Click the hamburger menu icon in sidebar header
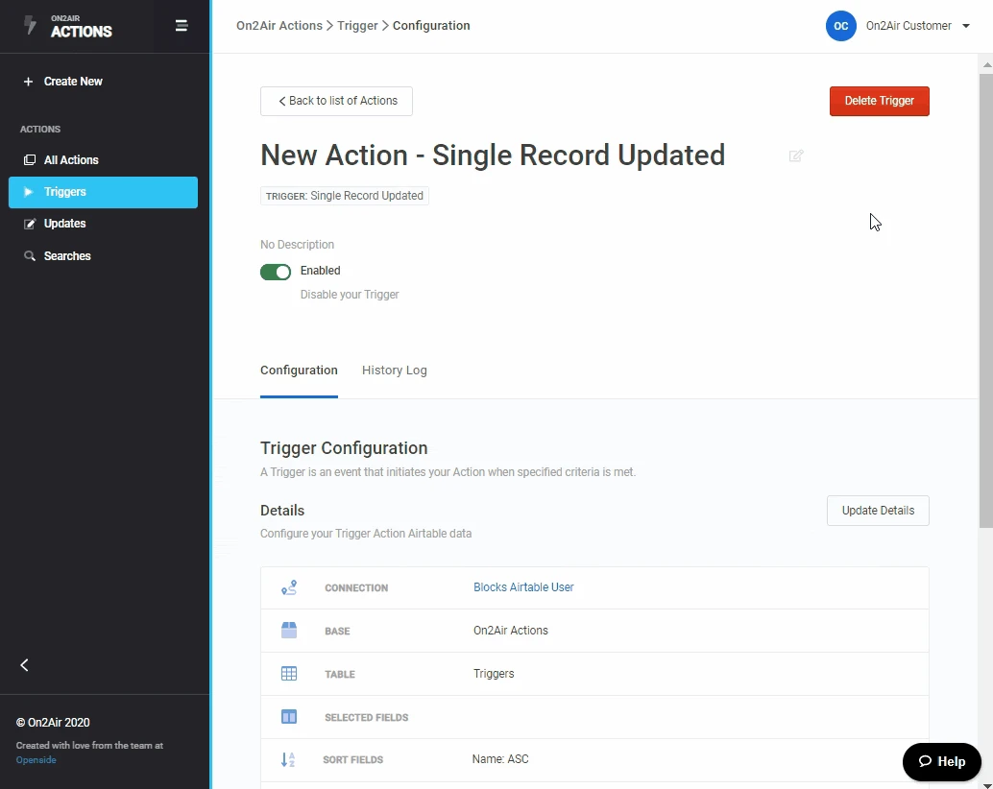Viewport: 993px width, 789px height. coord(181,26)
